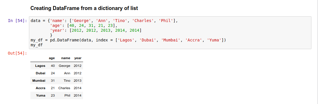Select the Mumbai row index label
The image size is (318, 104).
39,81
